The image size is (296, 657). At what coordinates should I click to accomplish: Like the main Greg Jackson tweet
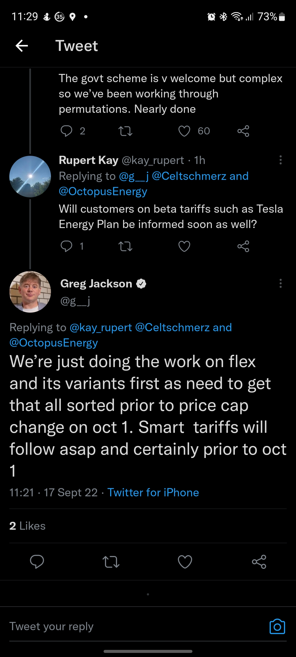(185, 562)
